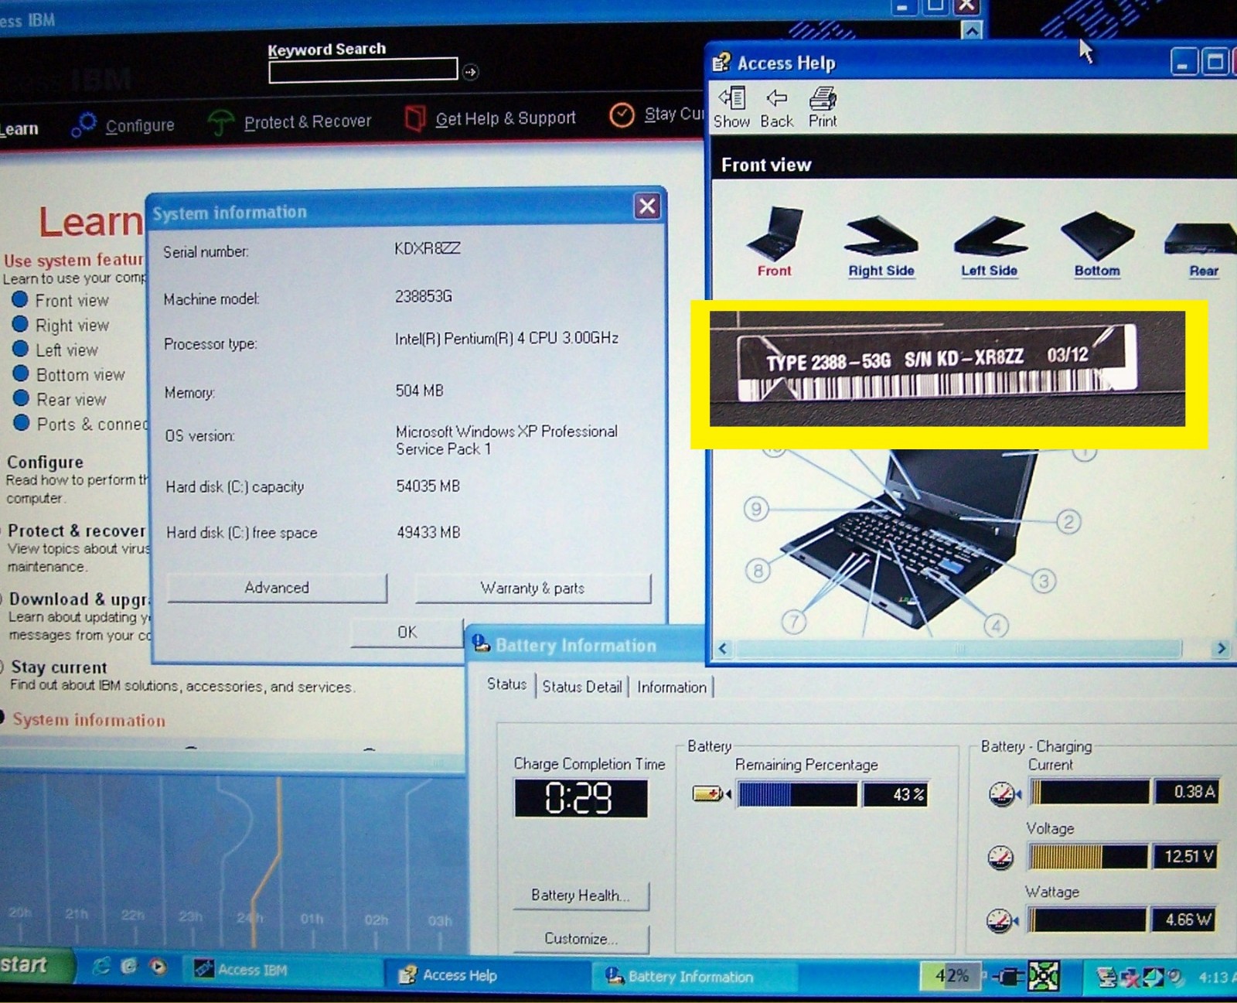
Task: Click the 42% battery gauge in taskbar
Action: pos(951,976)
